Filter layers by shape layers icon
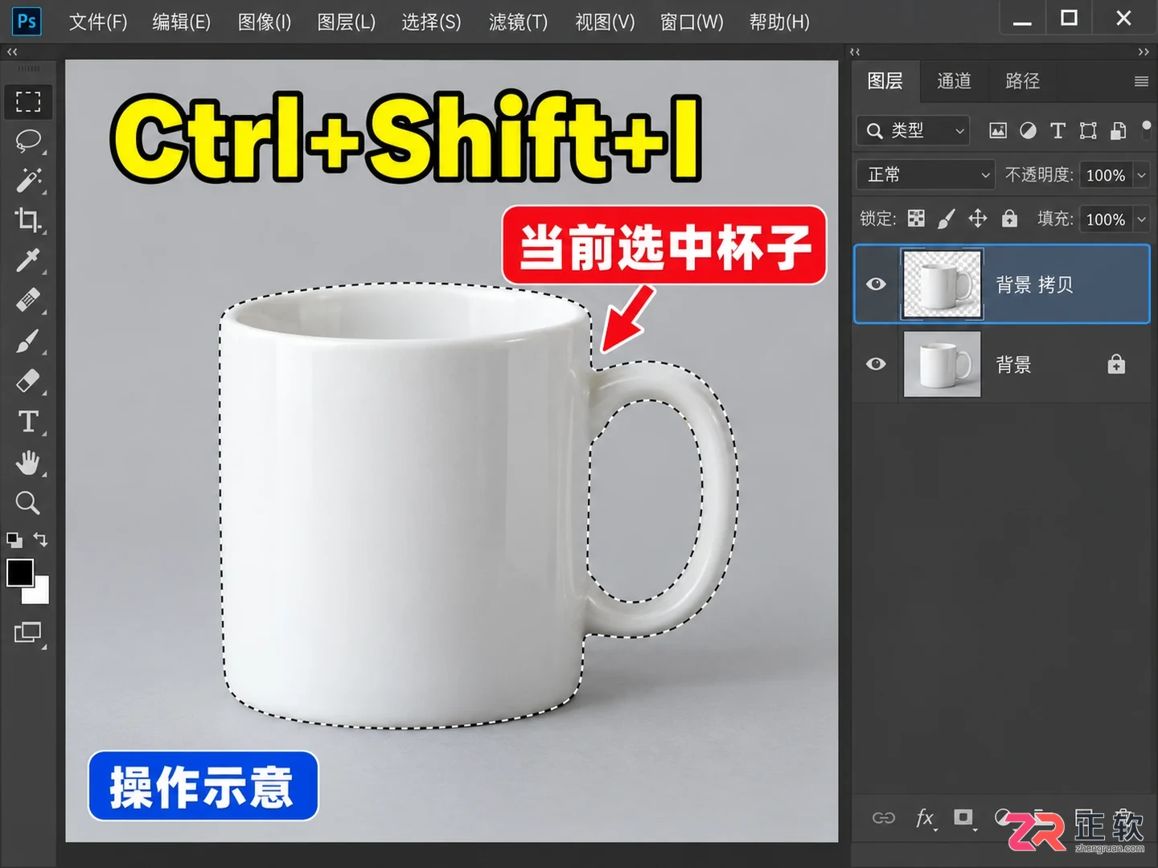This screenshot has height=868, width=1158. click(x=1088, y=130)
